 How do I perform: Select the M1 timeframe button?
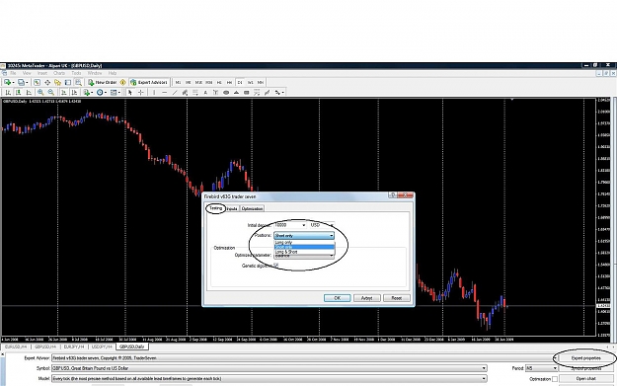pos(178,82)
